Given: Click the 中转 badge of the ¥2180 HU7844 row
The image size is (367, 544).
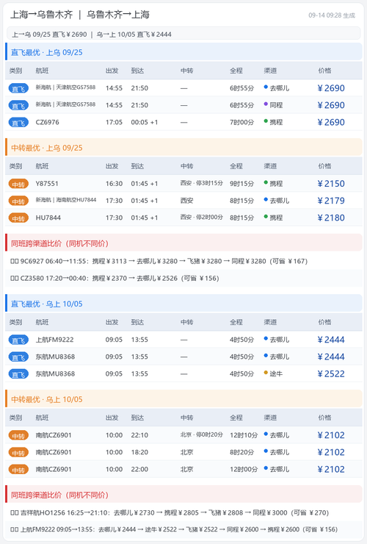Looking at the screenshot, I should click(x=18, y=218).
